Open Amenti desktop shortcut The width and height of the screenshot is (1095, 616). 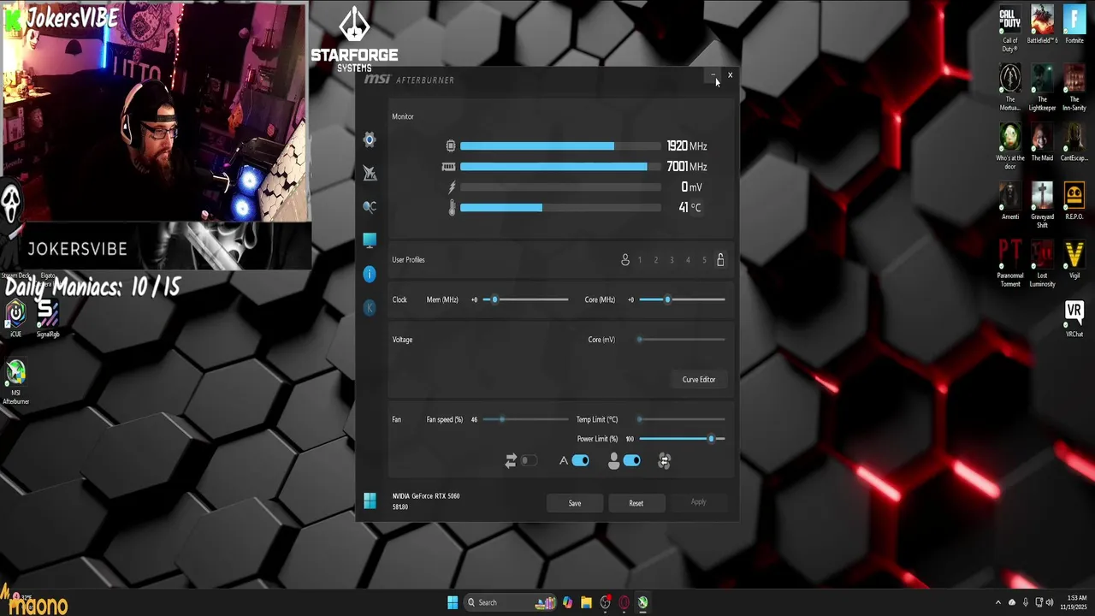point(1010,201)
